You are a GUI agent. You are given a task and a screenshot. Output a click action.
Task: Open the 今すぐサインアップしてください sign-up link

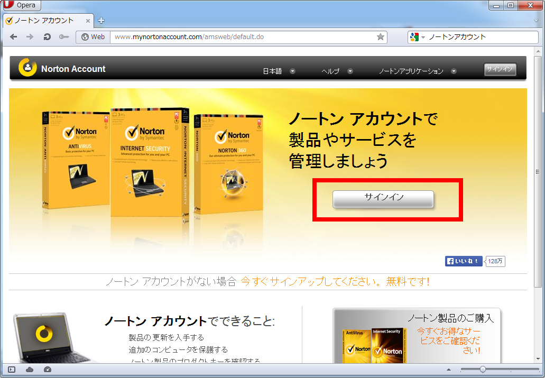[x=335, y=281]
